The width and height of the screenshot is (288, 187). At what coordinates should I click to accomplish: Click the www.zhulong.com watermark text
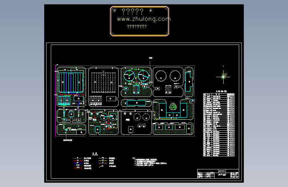click(x=144, y=19)
